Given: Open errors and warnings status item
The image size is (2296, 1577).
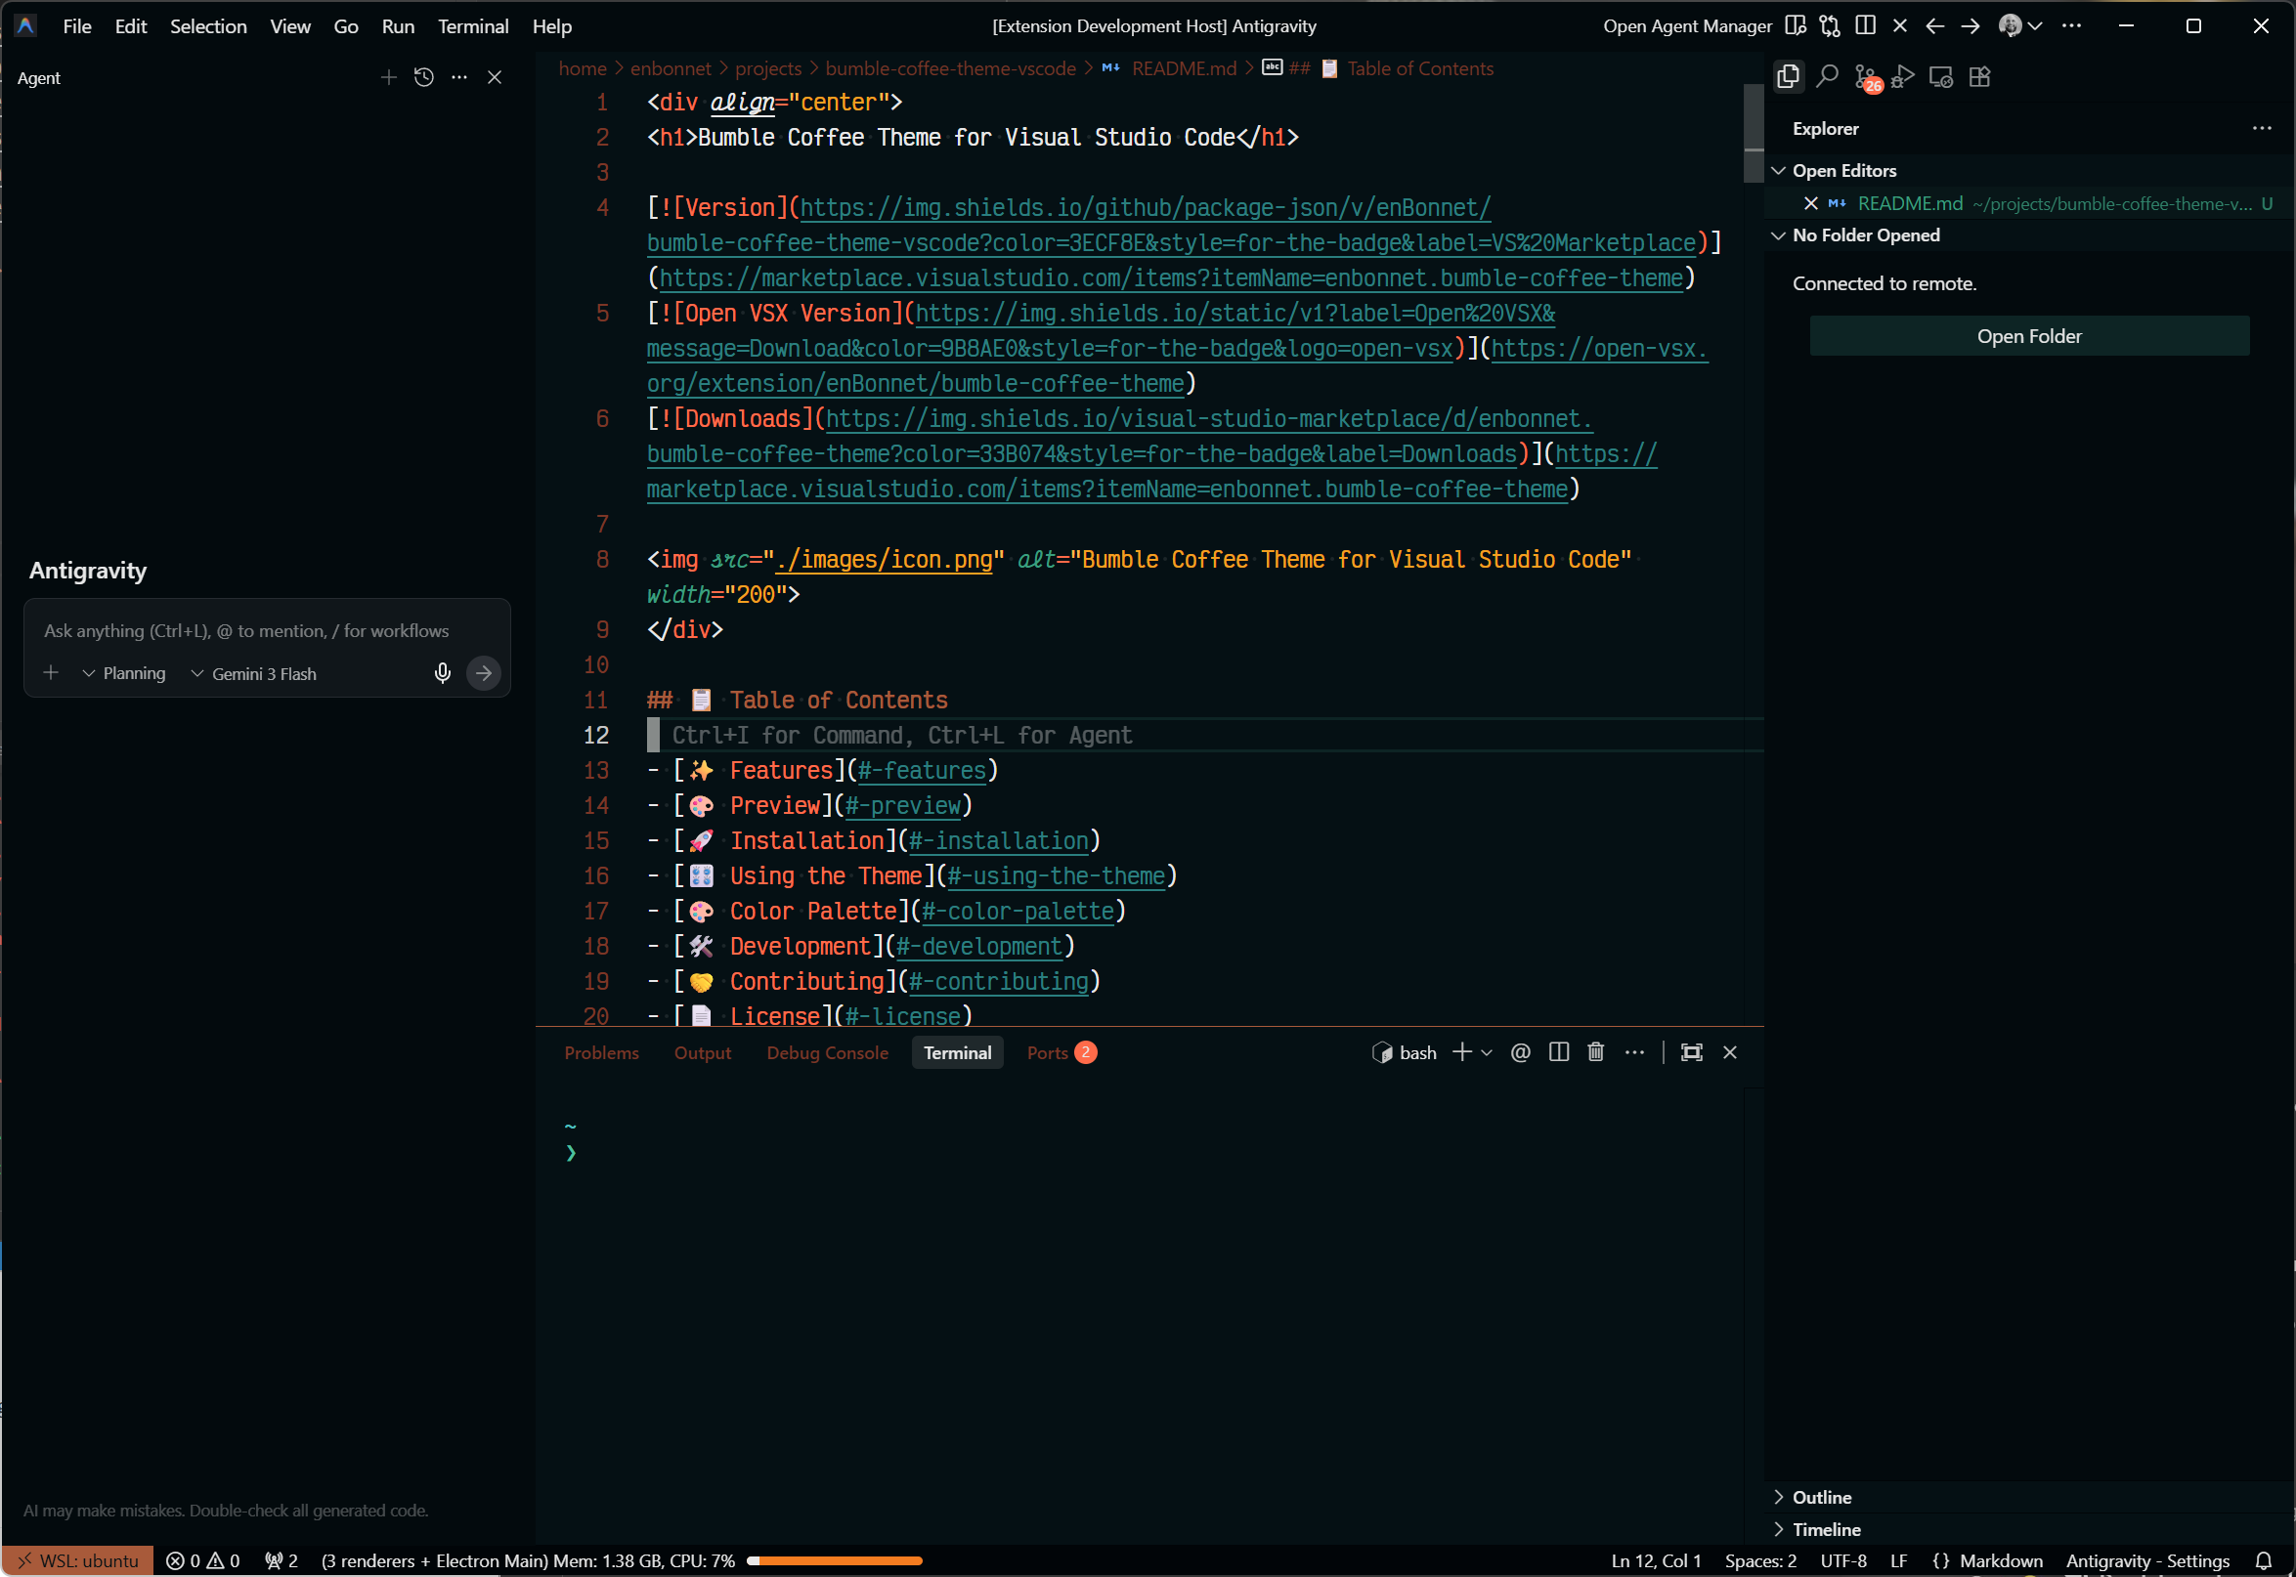Looking at the screenshot, I should coord(202,1560).
